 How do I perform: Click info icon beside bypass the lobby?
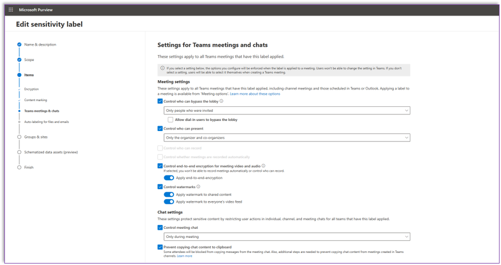(x=222, y=101)
